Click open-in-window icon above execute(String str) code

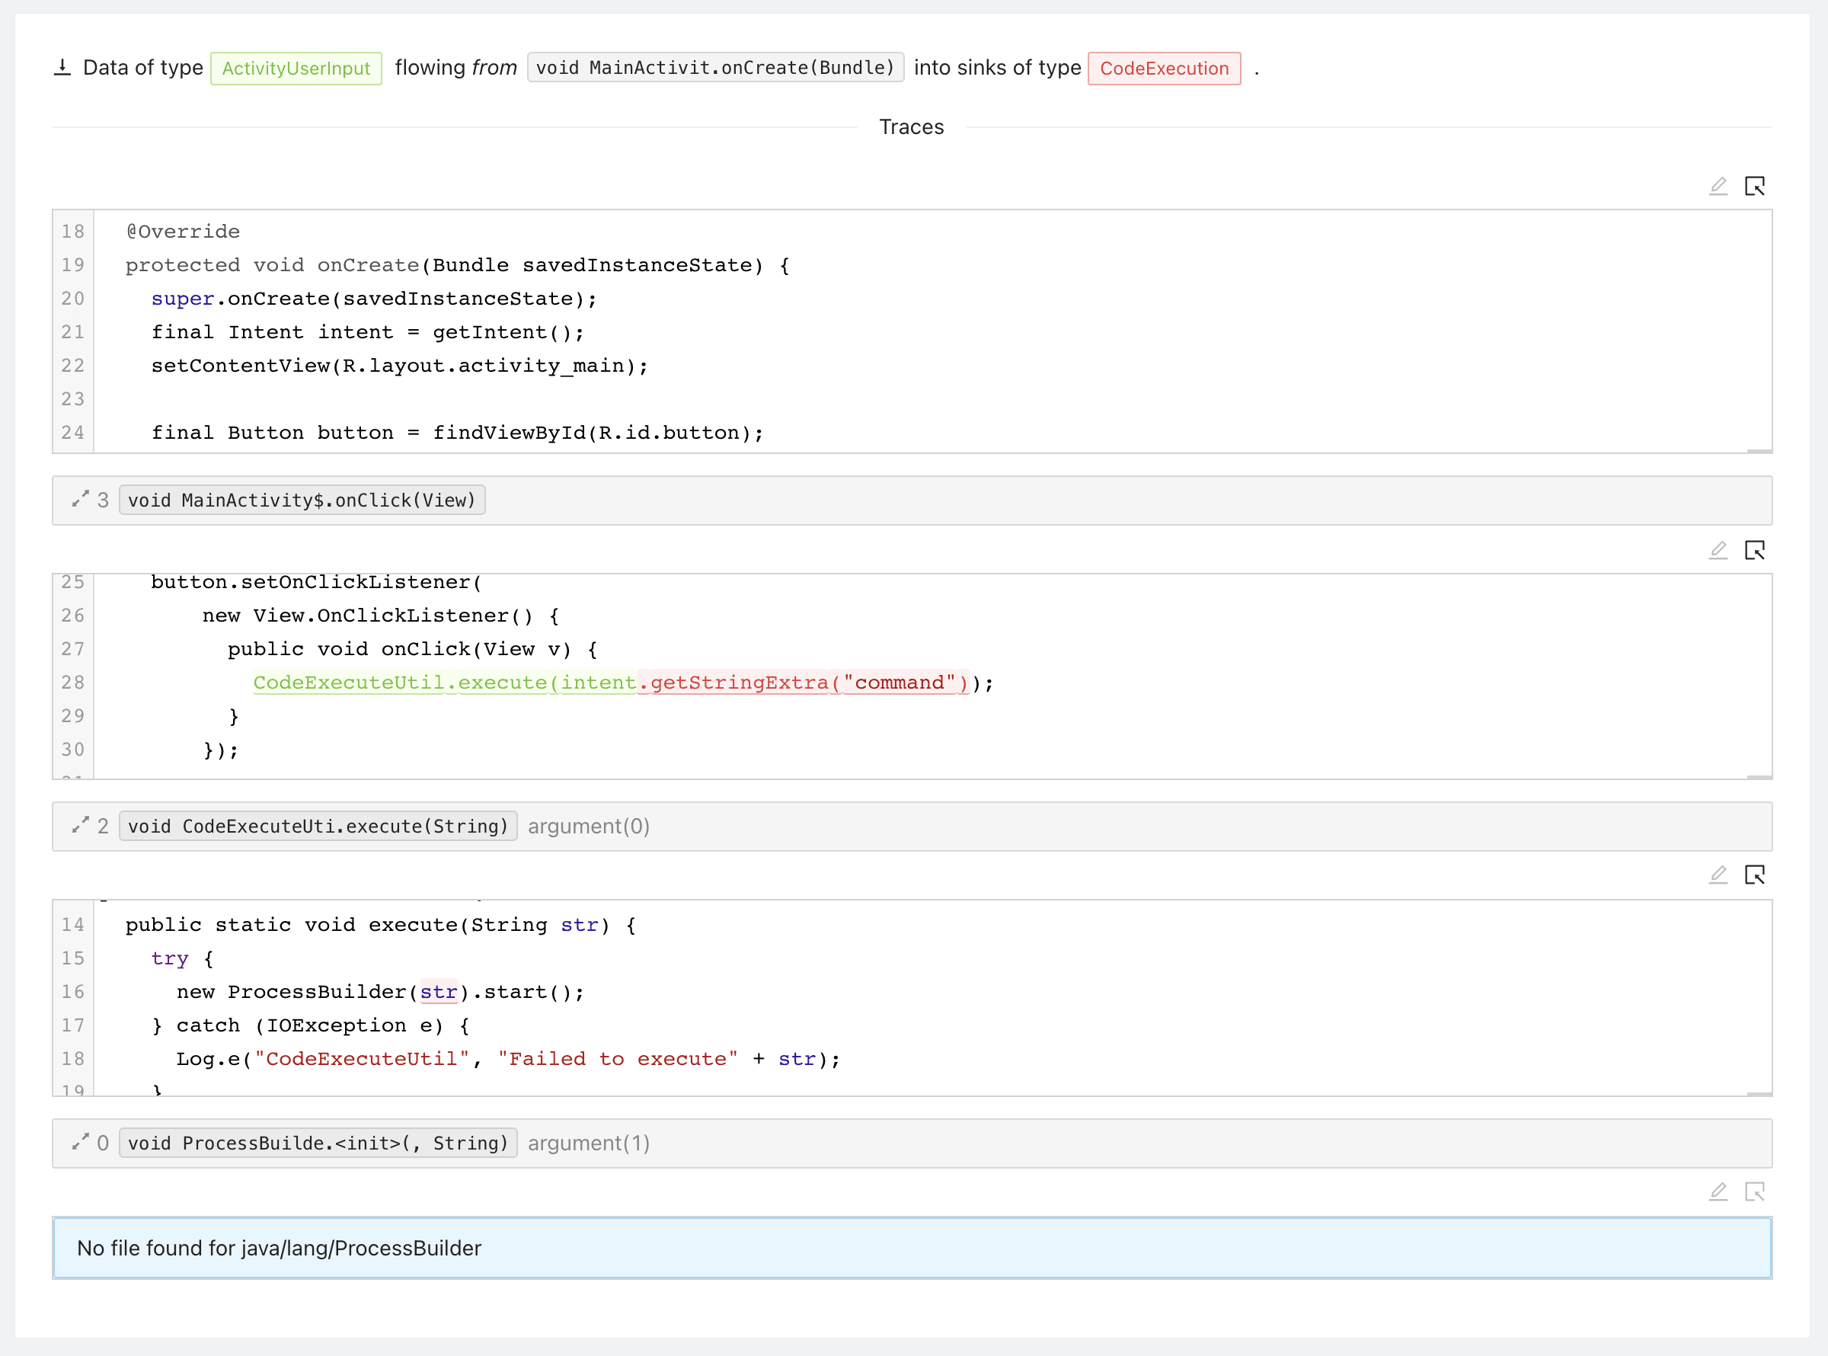click(1754, 875)
